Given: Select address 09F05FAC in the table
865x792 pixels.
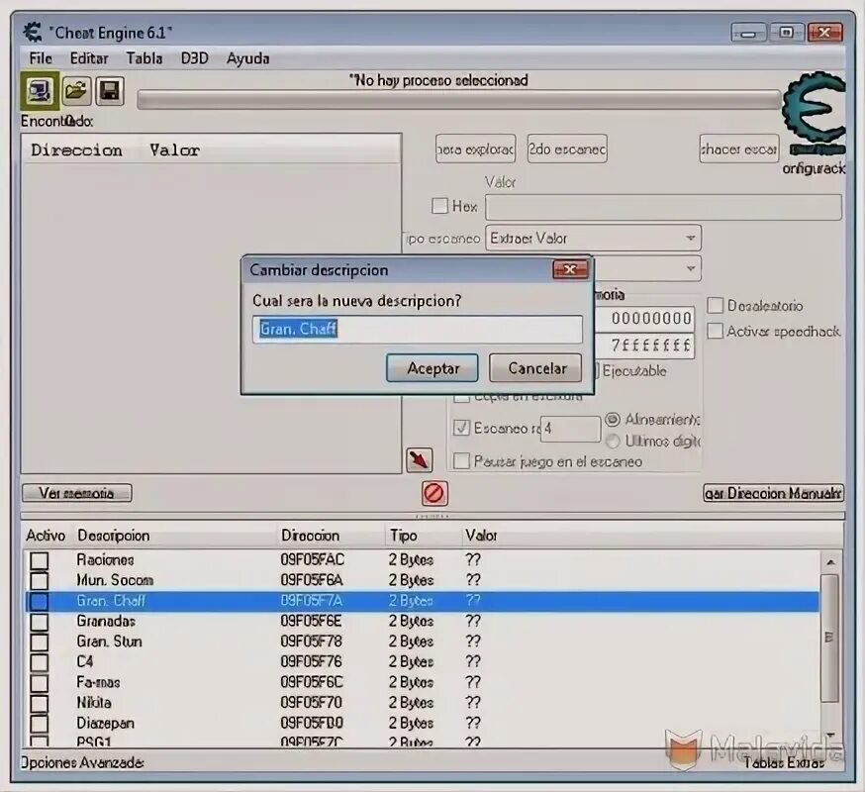Looking at the screenshot, I should (312, 559).
